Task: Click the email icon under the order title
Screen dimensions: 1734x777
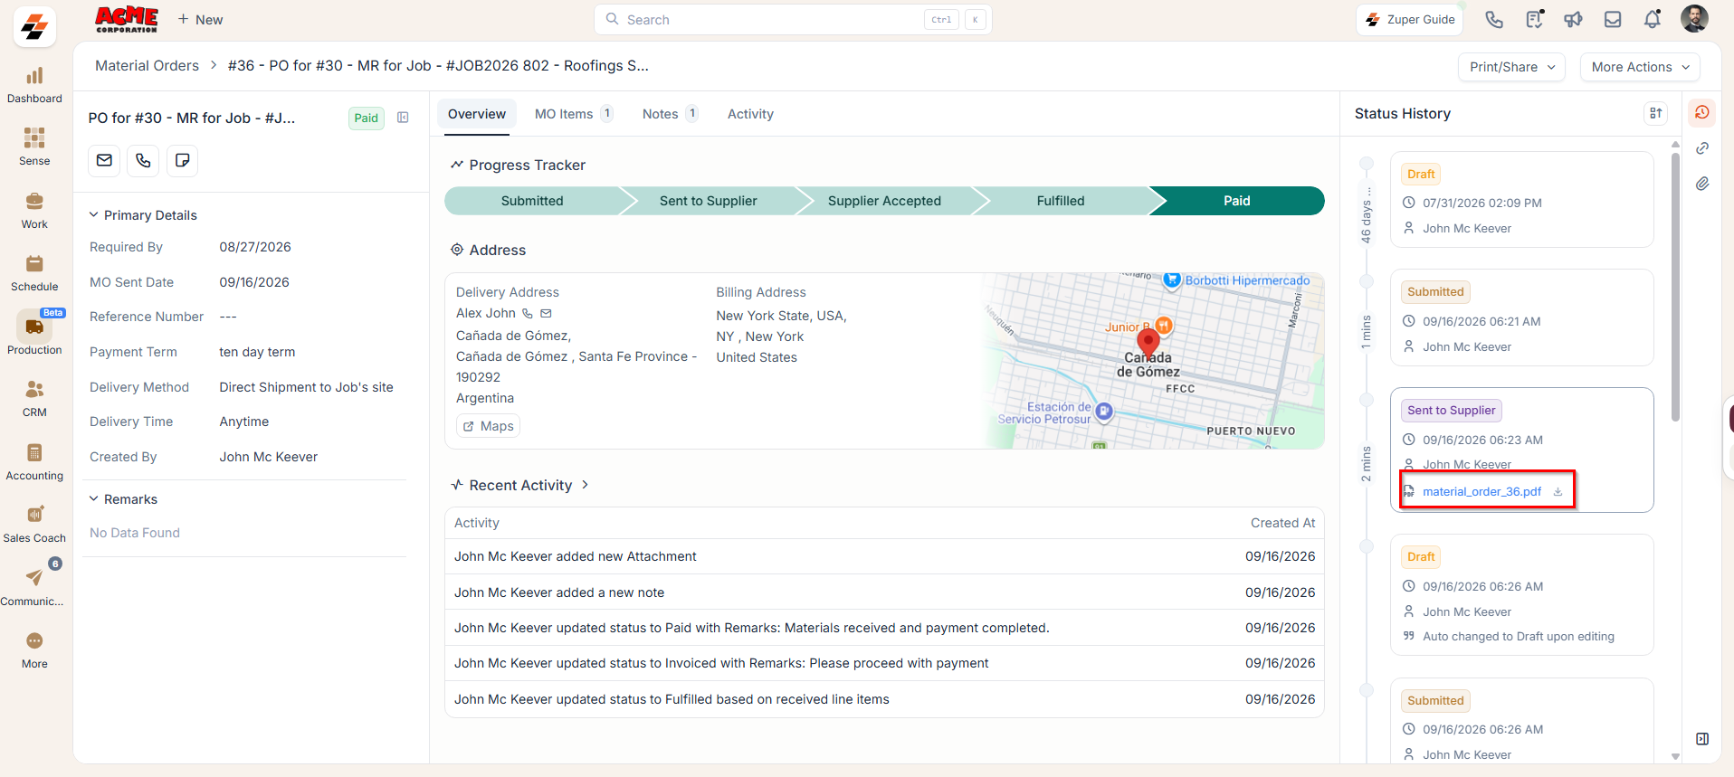Action: [105, 160]
